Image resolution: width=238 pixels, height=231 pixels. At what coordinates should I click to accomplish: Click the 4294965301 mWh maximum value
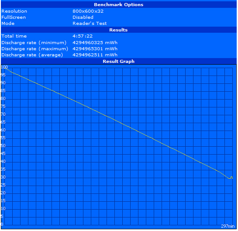pyautogui.click(x=95, y=49)
